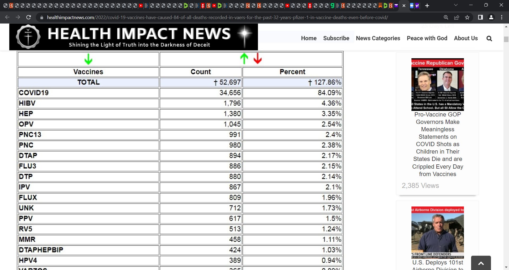
Task: Toggle the browser side panel
Action: [x=480, y=17]
